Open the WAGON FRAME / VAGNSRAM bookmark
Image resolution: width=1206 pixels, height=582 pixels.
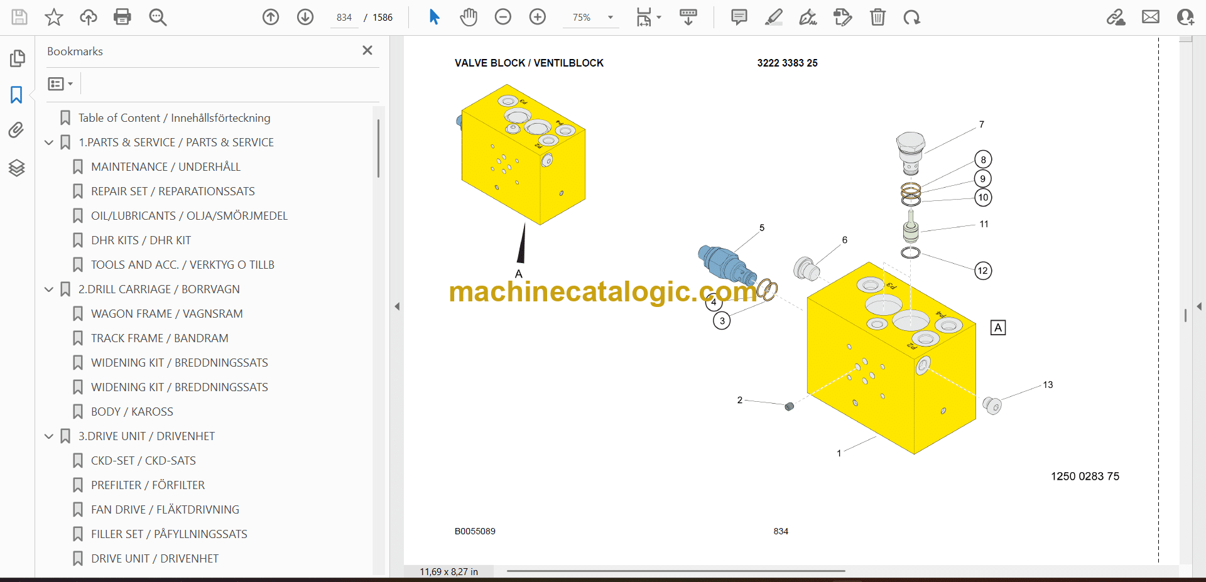[166, 313]
